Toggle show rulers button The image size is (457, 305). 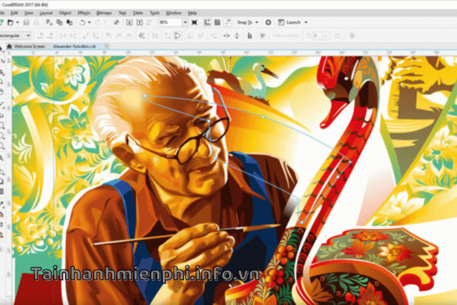tap(208, 22)
